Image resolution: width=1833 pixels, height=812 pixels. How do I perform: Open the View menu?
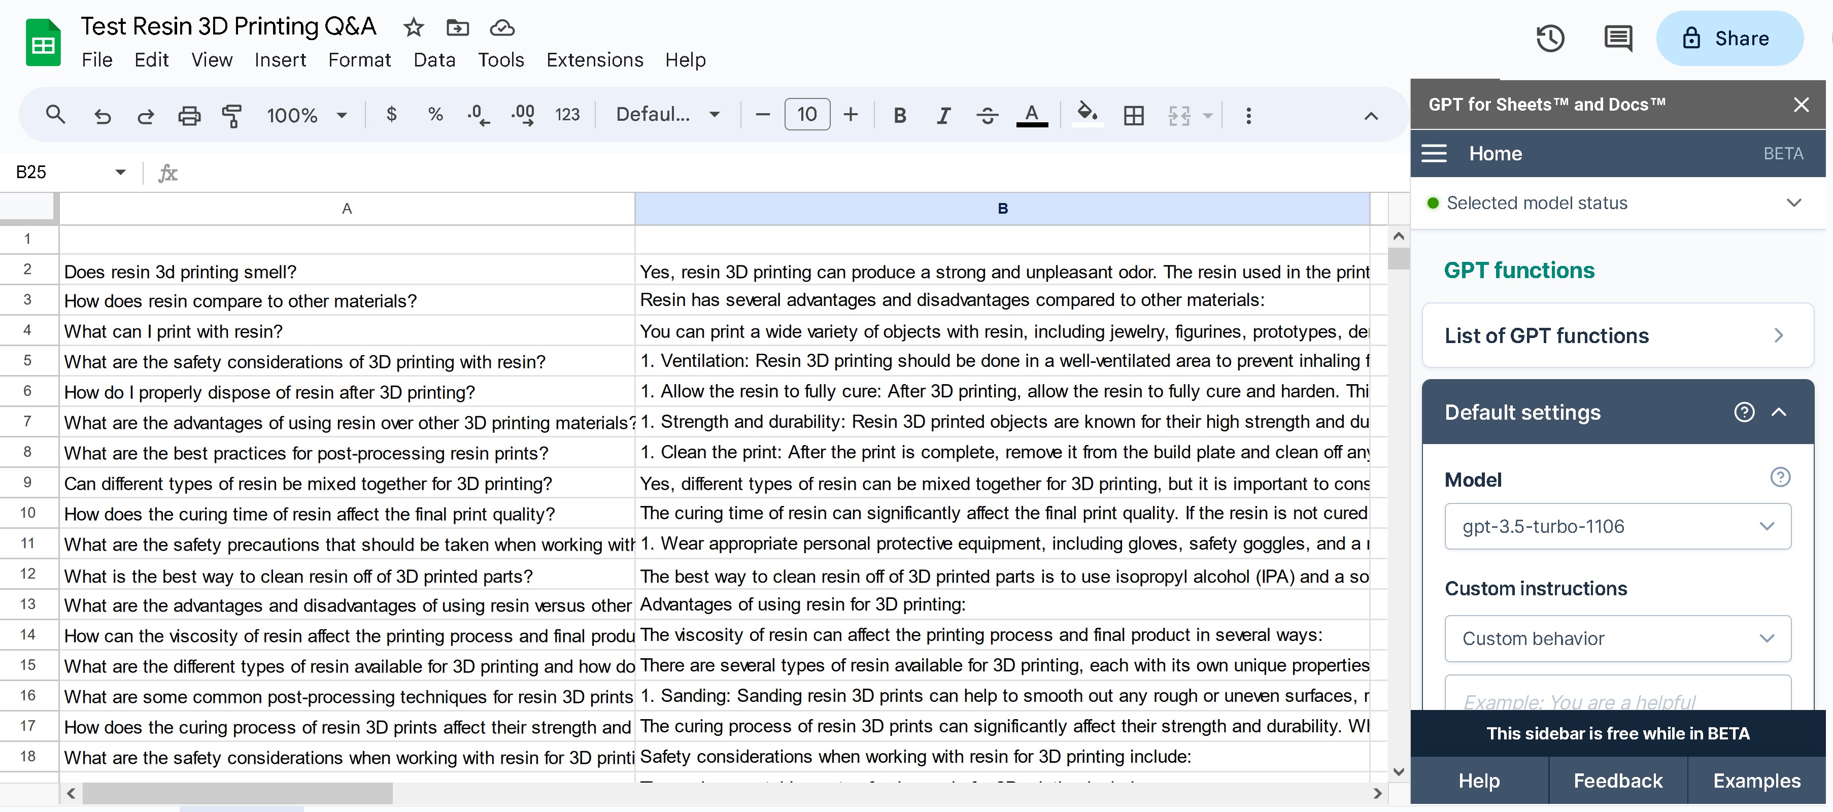click(x=212, y=60)
